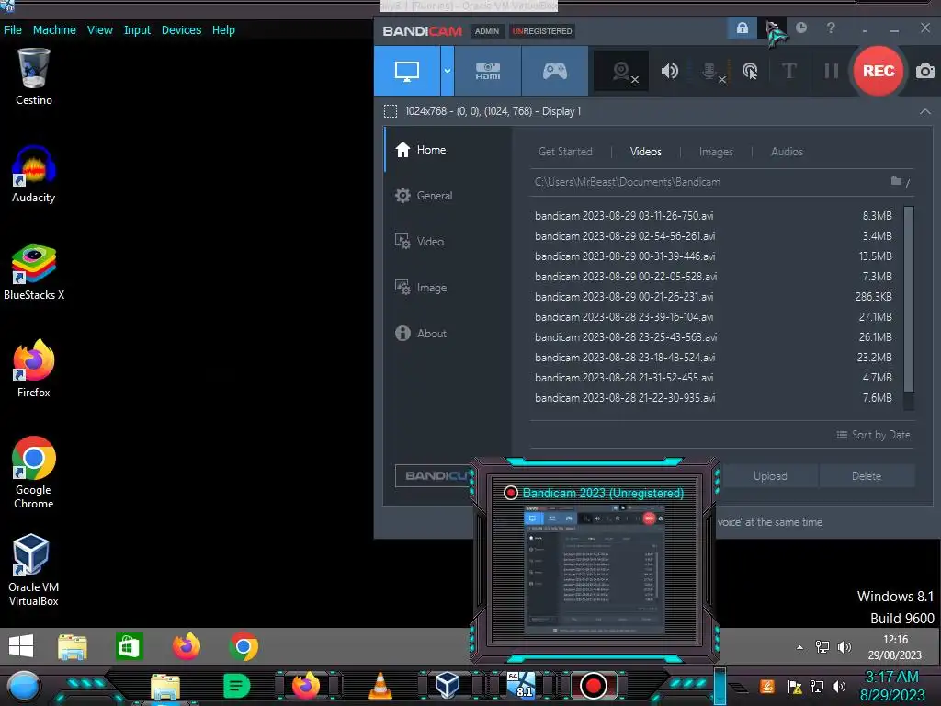Select the HDMI Device Recording mode
Viewport: 941px width, 706px height.
click(488, 71)
